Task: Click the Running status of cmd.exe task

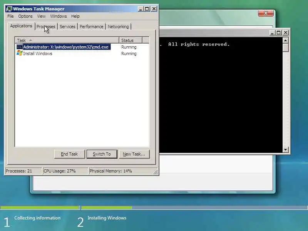Action: [x=129, y=47]
